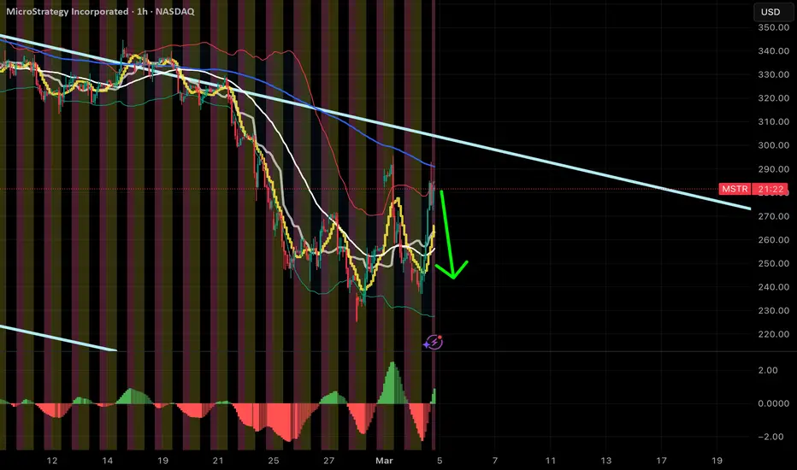The image size is (797, 470).
Task: Click the Mar date label on time axis
Action: point(384,461)
